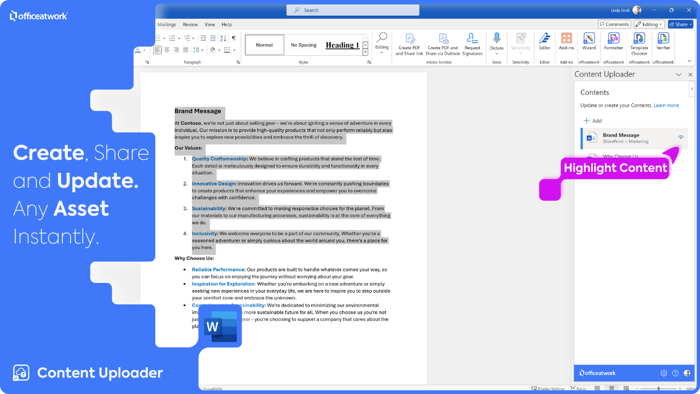Click Create PDF and Share link
The height and width of the screenshot is (394, 700).
point(409,43)
